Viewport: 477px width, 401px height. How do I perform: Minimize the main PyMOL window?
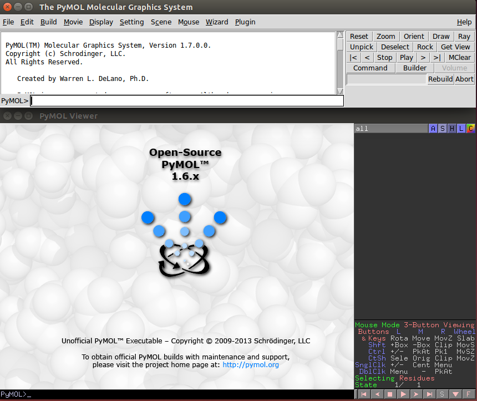pyautogui.click(x=18, y=7)
